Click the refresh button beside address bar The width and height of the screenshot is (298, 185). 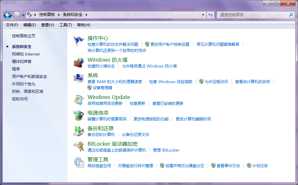210,15
